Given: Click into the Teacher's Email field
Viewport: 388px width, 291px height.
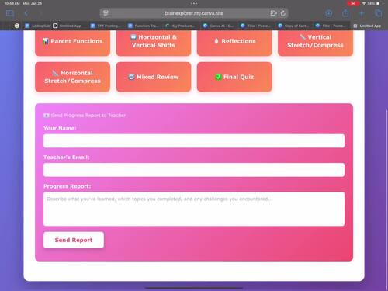Looking at the screenshot, I should coord(194,170).
